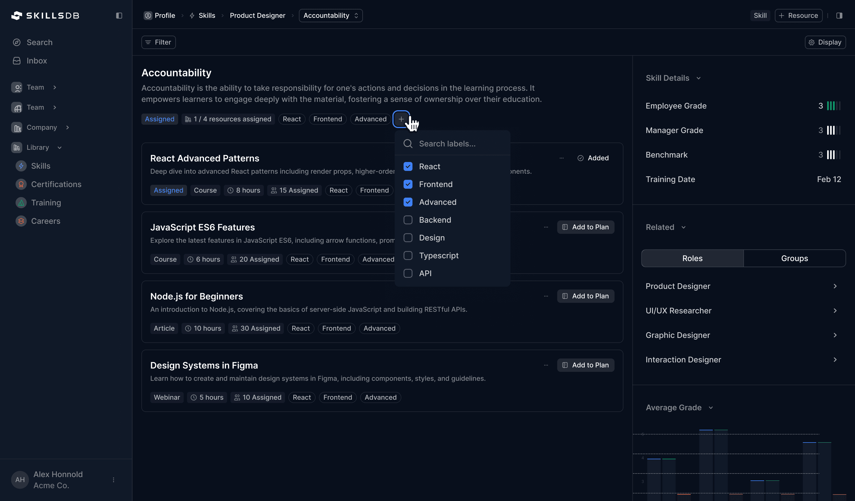Screen dimensions: 855x501
Task: Toggle the right panel icon in header
Action: tap(839, 16)
